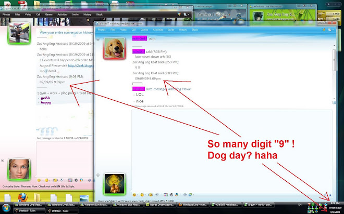
Task: Click the golden retriever display picture
Action: (114, 48)
